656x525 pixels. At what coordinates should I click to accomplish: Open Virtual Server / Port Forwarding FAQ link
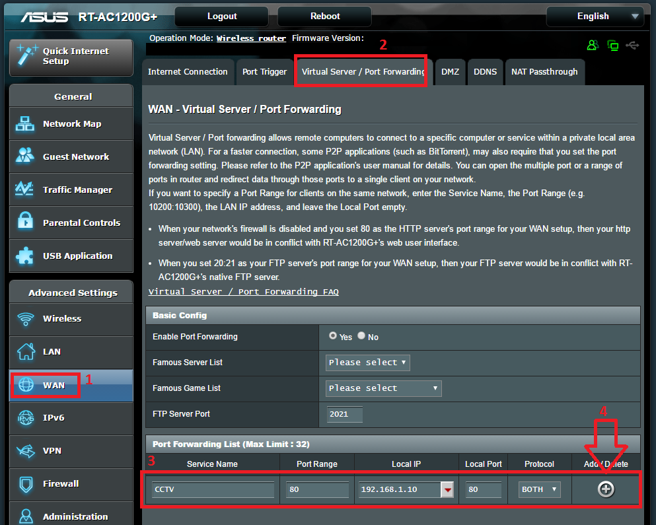coord(243,291)
